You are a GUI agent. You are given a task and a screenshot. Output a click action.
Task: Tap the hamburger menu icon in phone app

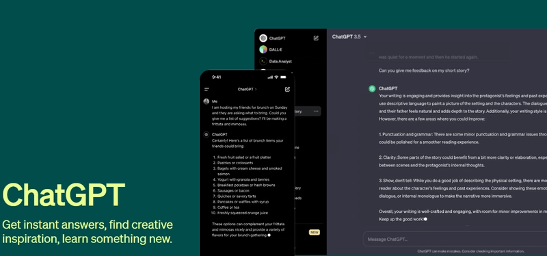click(206, 90)
